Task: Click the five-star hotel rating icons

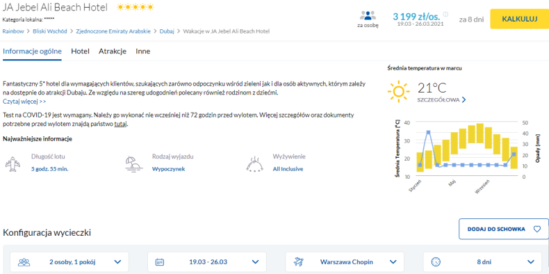Action: click(135, 7)
